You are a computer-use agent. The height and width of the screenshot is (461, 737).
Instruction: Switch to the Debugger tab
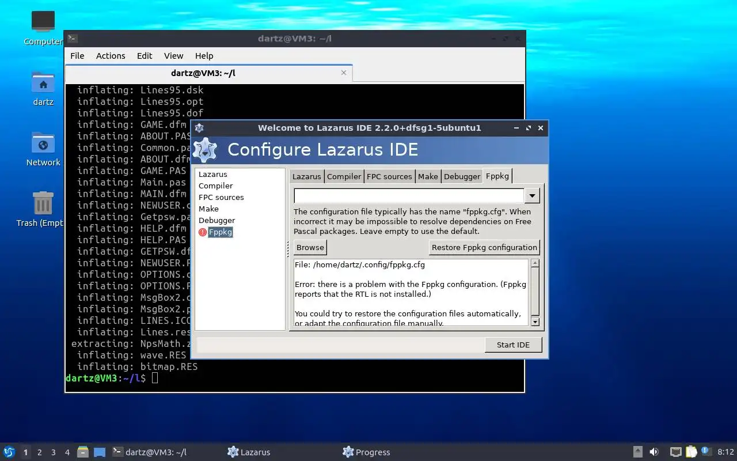[x=462, y=177]
